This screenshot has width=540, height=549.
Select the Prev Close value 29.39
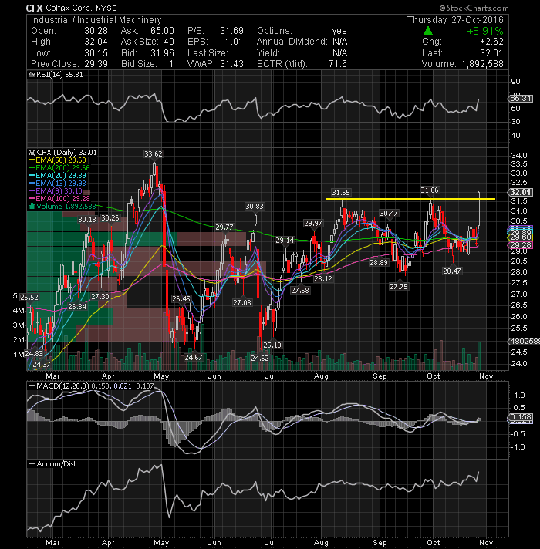tap(96, 64)
